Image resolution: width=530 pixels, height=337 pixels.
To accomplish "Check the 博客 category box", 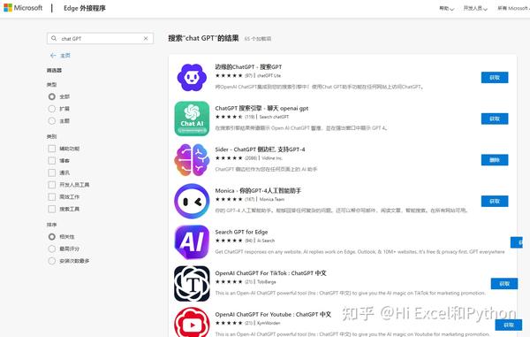I will point(52,161).
